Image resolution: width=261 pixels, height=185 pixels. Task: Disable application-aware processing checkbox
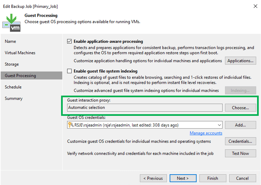coord(69,41)
